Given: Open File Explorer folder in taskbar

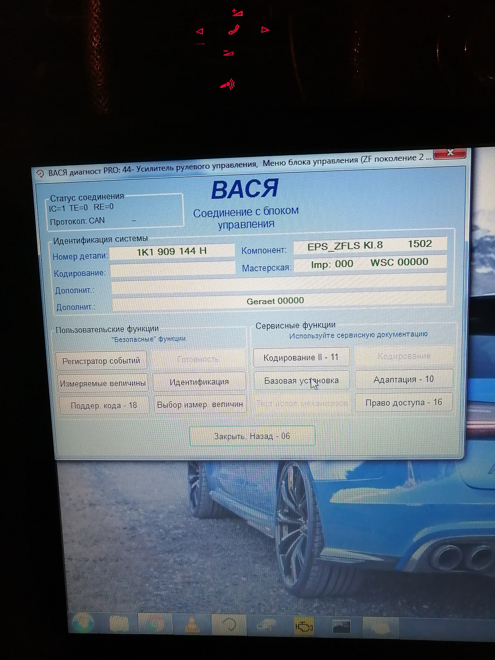Looking at the screenshot, I should point(119,624).
